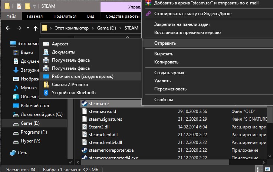Expand the chevron after Этот компьютер breadcrumb
This screenshot has height=172, width=273.
pos(93,28)
